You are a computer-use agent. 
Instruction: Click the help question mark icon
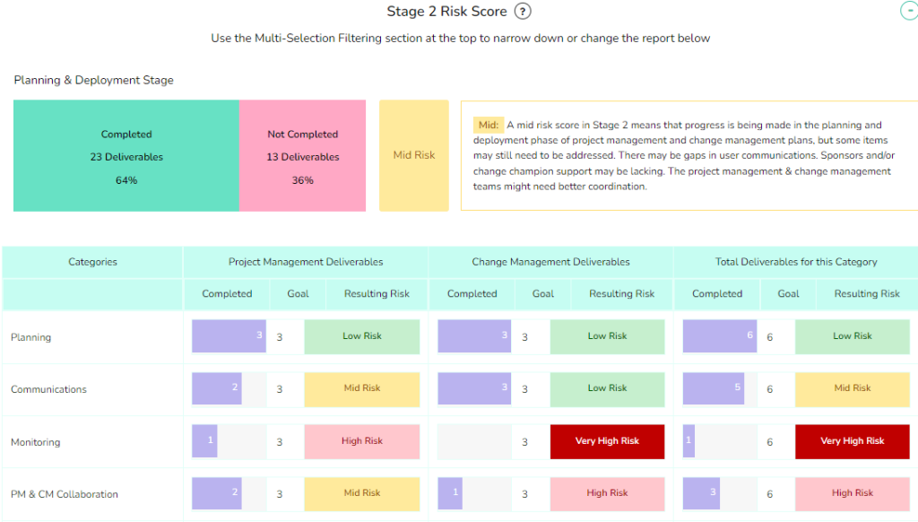click(524, 12)
